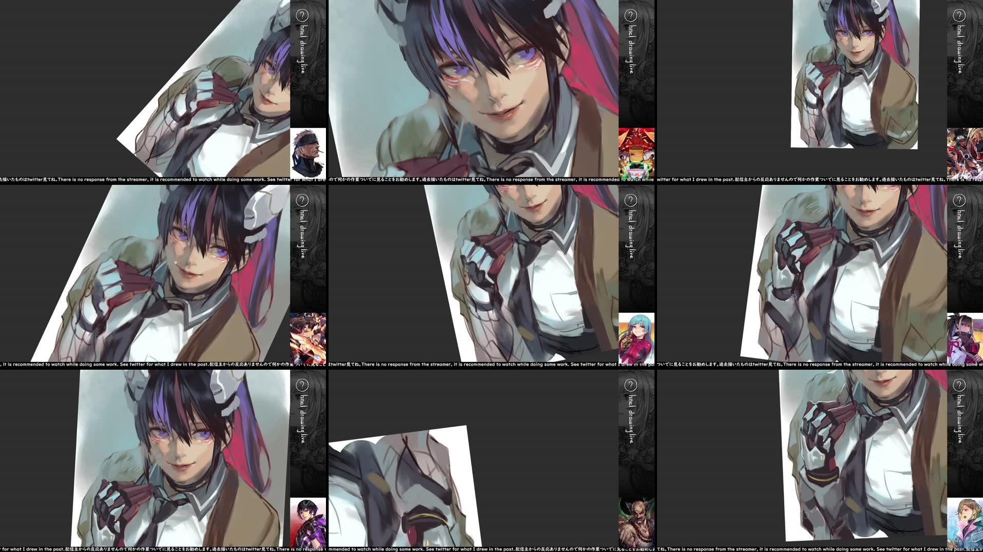Click the teal-haired girl in pink suit thumbnail
983x552 pixels.
tap(637, 337)
